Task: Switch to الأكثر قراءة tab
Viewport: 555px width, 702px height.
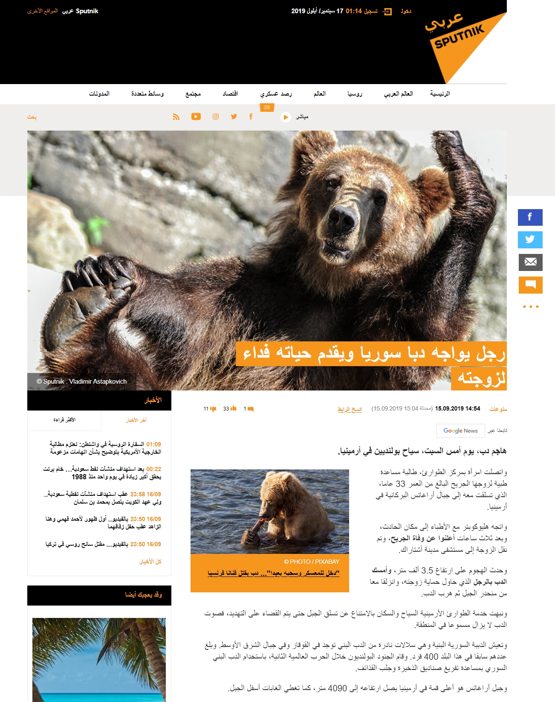Action: (64, 420)
